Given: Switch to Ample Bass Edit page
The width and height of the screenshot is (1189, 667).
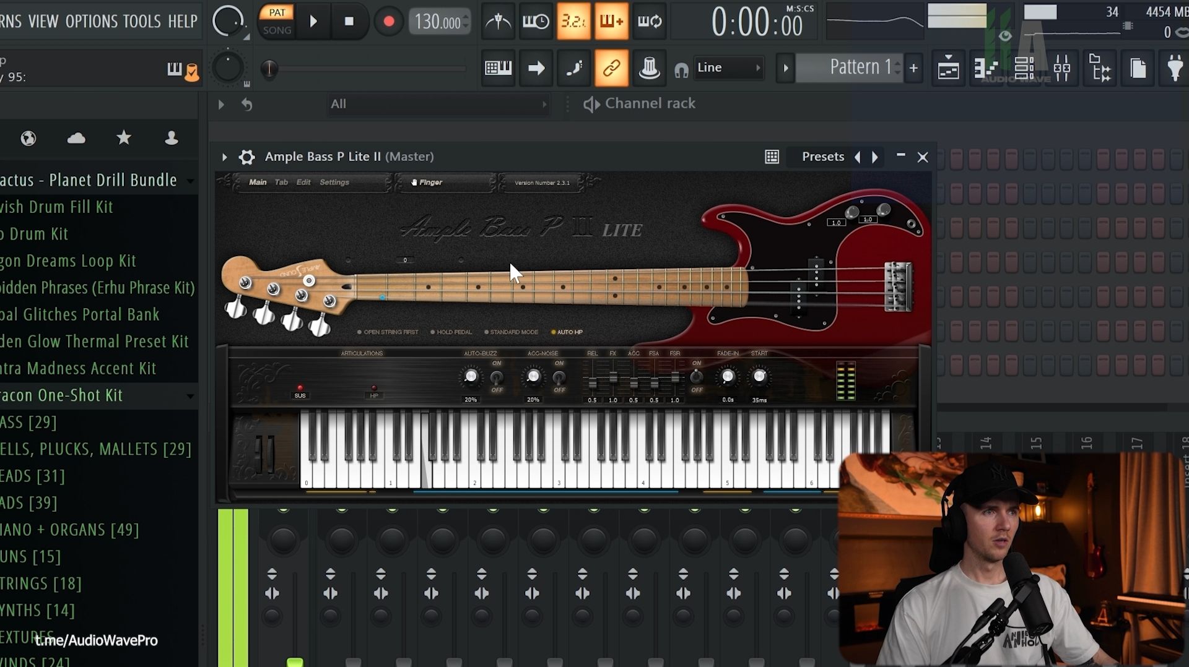Looking at the screenshot, I should [303, 183].
